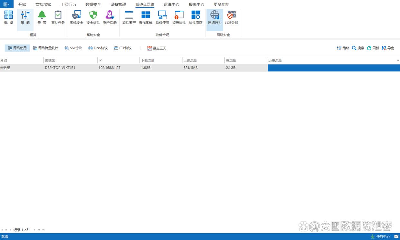The width and height of the screenshot is (400, 240).
Task: Switch to the 报表中心 ribbon tab
Action: point(196,5)
